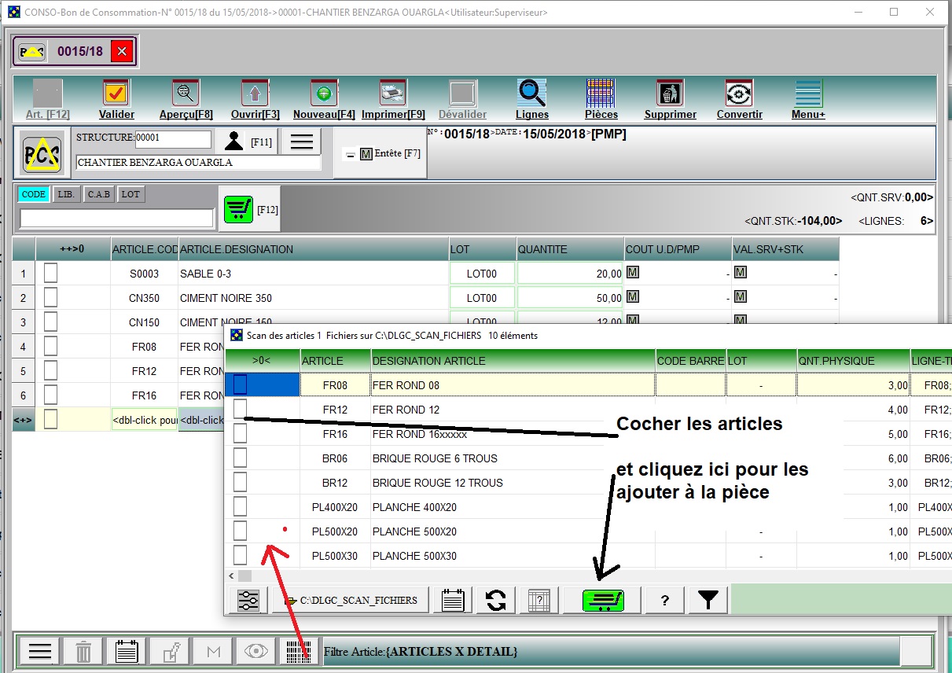The image size is (952, 673).
Task: Select the filter funnel icon in the scan dialog
Action: pyautogui.click(x=707, y=599)
